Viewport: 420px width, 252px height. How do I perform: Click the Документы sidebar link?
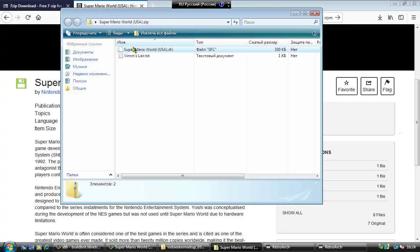click(83, 52)
